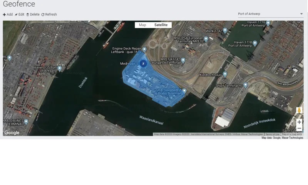This screenshot has width=308, height=185.
Task: Open the Haven 135 Port of Antwerp pin
Action: 60,68
